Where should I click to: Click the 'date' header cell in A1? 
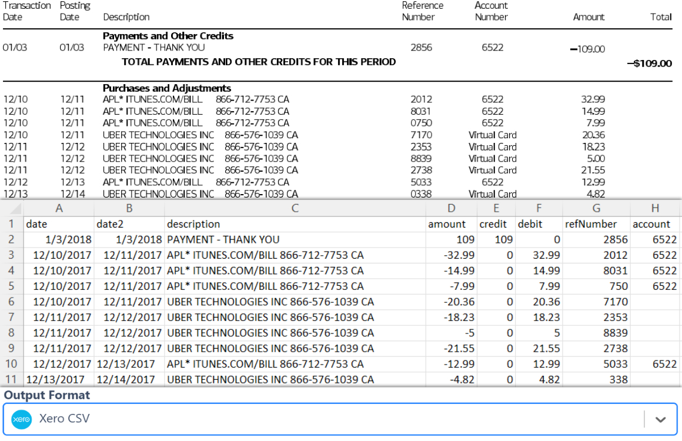click(x=59, y=224)
